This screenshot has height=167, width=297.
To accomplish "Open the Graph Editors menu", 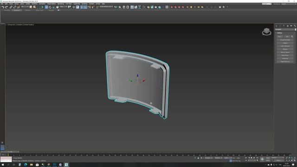I will [x=52, y=4].
